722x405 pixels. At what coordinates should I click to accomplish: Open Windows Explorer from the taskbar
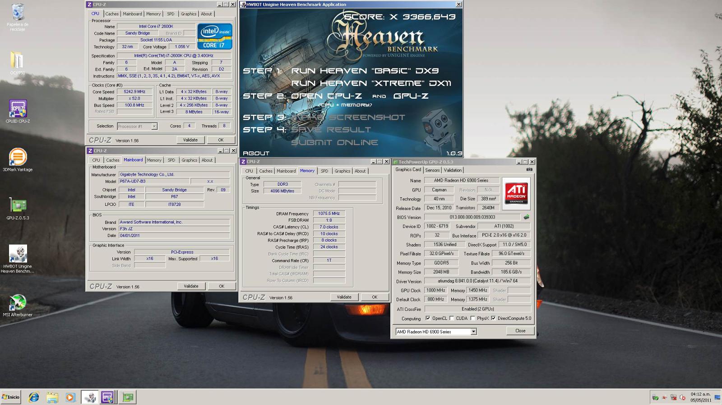(52, 397)
